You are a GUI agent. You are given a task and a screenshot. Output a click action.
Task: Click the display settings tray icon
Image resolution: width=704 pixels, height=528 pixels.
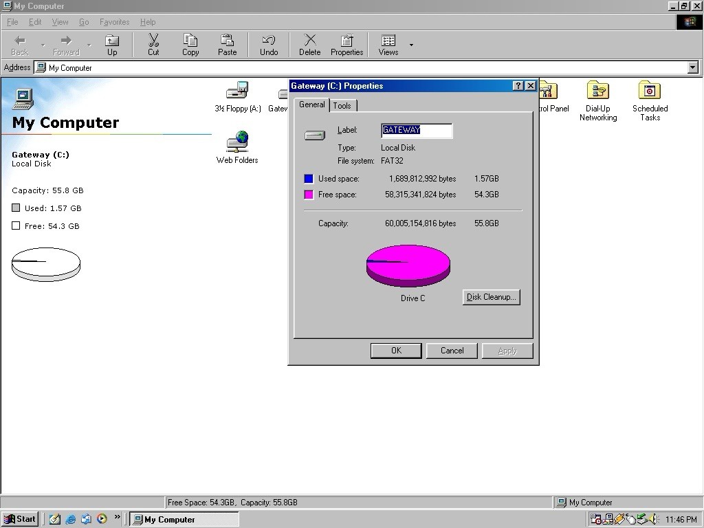609,519
